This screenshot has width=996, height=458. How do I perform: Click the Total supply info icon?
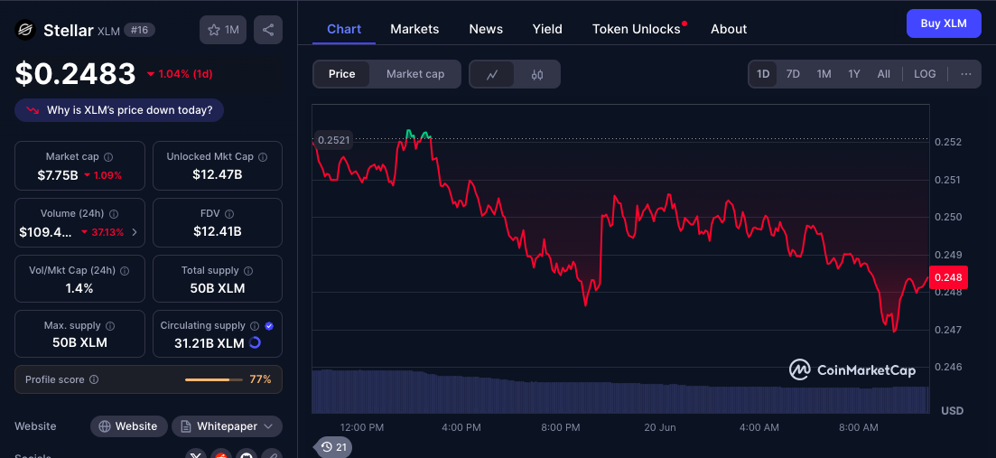(x=248, y=271)
